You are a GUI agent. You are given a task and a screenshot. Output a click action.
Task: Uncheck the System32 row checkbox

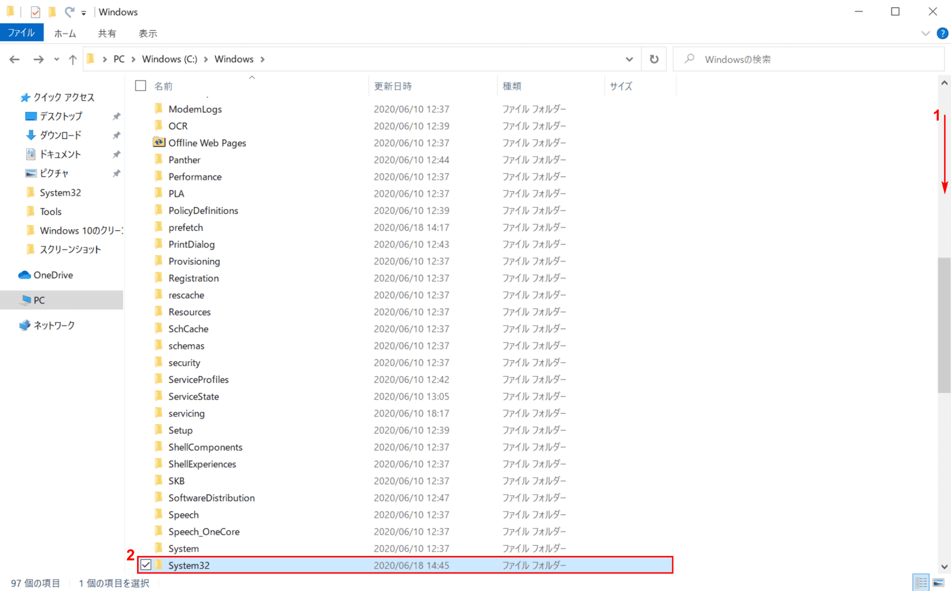pyautogui.click(x=146, y=565)
